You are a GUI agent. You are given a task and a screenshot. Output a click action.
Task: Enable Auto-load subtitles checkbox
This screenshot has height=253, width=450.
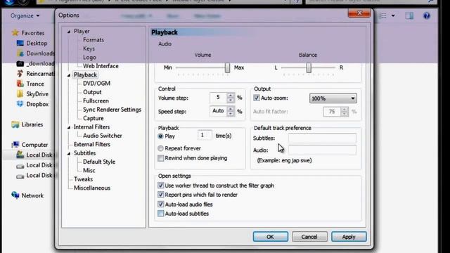point(161,214)
